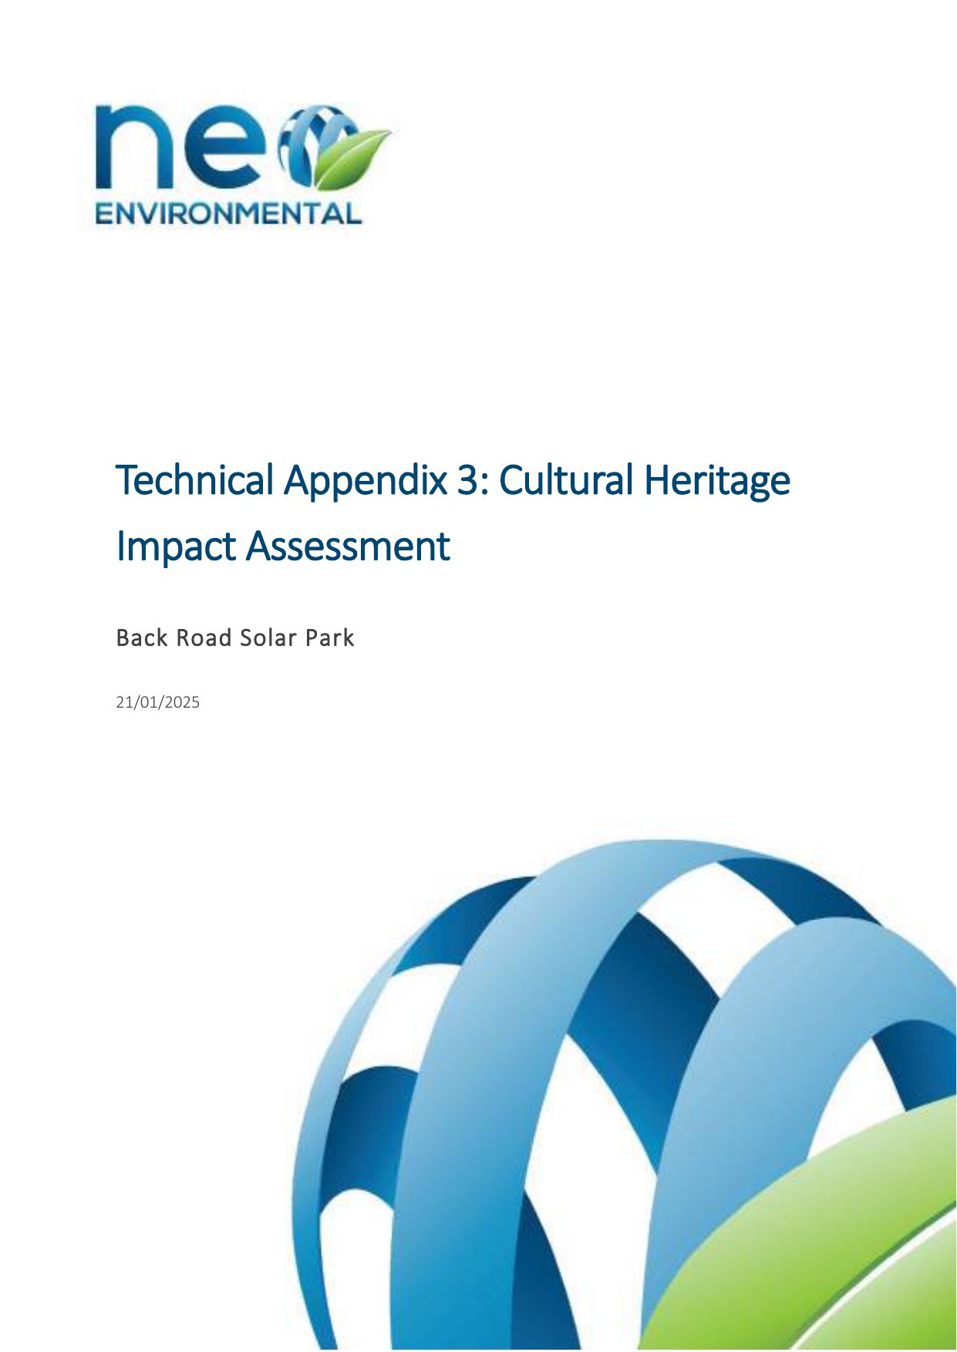This screenshot has width=957, height=1352.
Task: Click the number '3:' in the title
Action: tap(472, 480)
